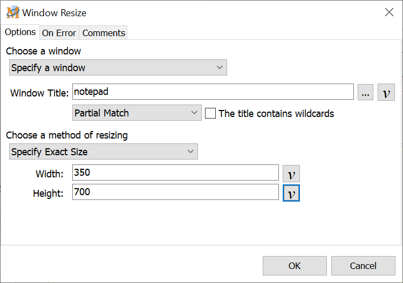The image size is (403, 283).
Task: Close the Window Resize dialog
Action: [388, 12]
